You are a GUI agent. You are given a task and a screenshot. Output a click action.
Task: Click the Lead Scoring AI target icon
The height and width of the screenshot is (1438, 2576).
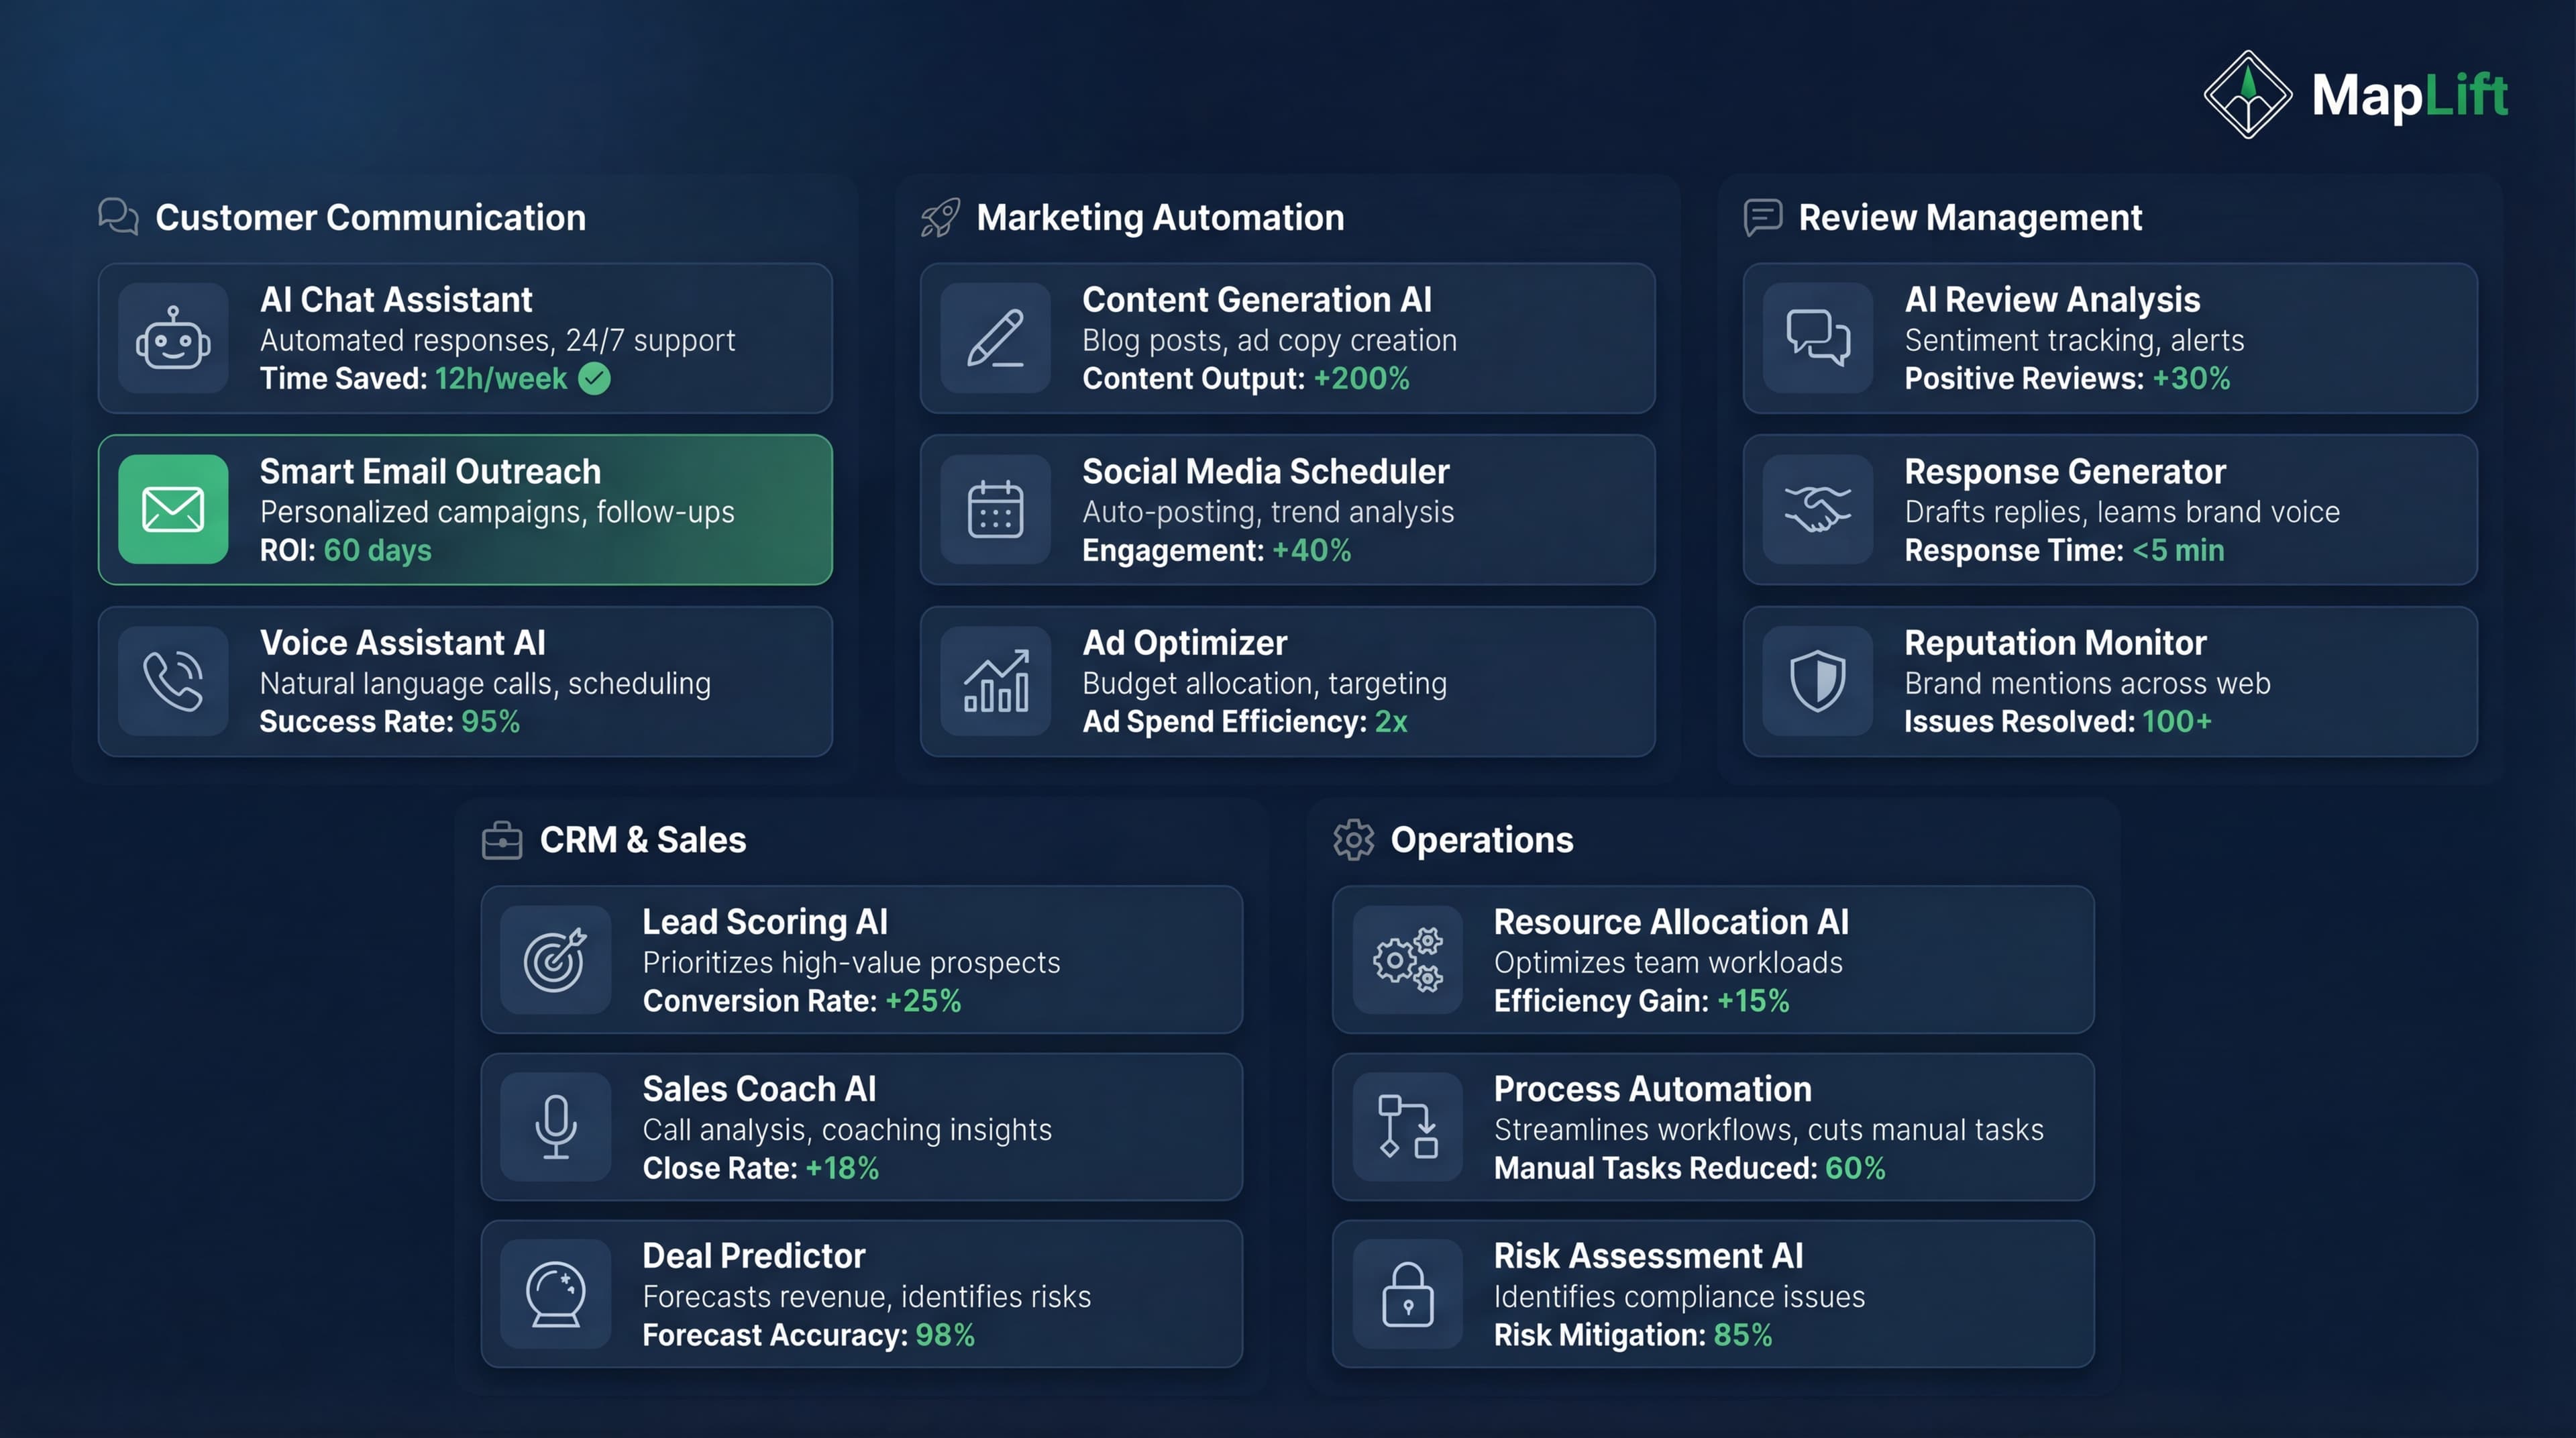pos(555,959)
